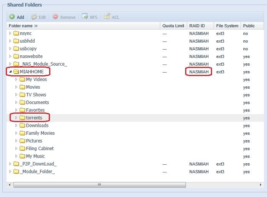Viewport: 267px width, 197px height.
Task: Collapse the MIAHHOME folder
Action: point(10,72)
